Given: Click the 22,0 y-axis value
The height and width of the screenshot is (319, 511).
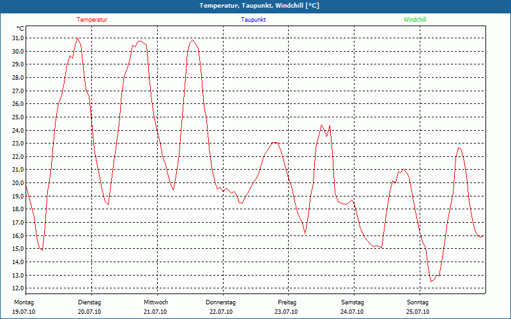Looking at the screenshot, I should click(18, 156).
